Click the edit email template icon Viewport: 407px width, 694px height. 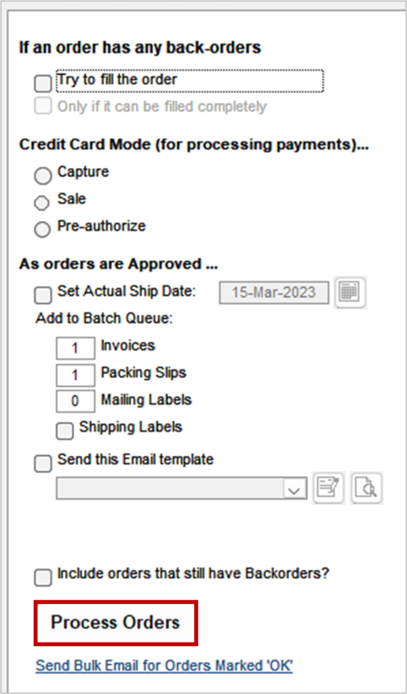tap(328, 488)
